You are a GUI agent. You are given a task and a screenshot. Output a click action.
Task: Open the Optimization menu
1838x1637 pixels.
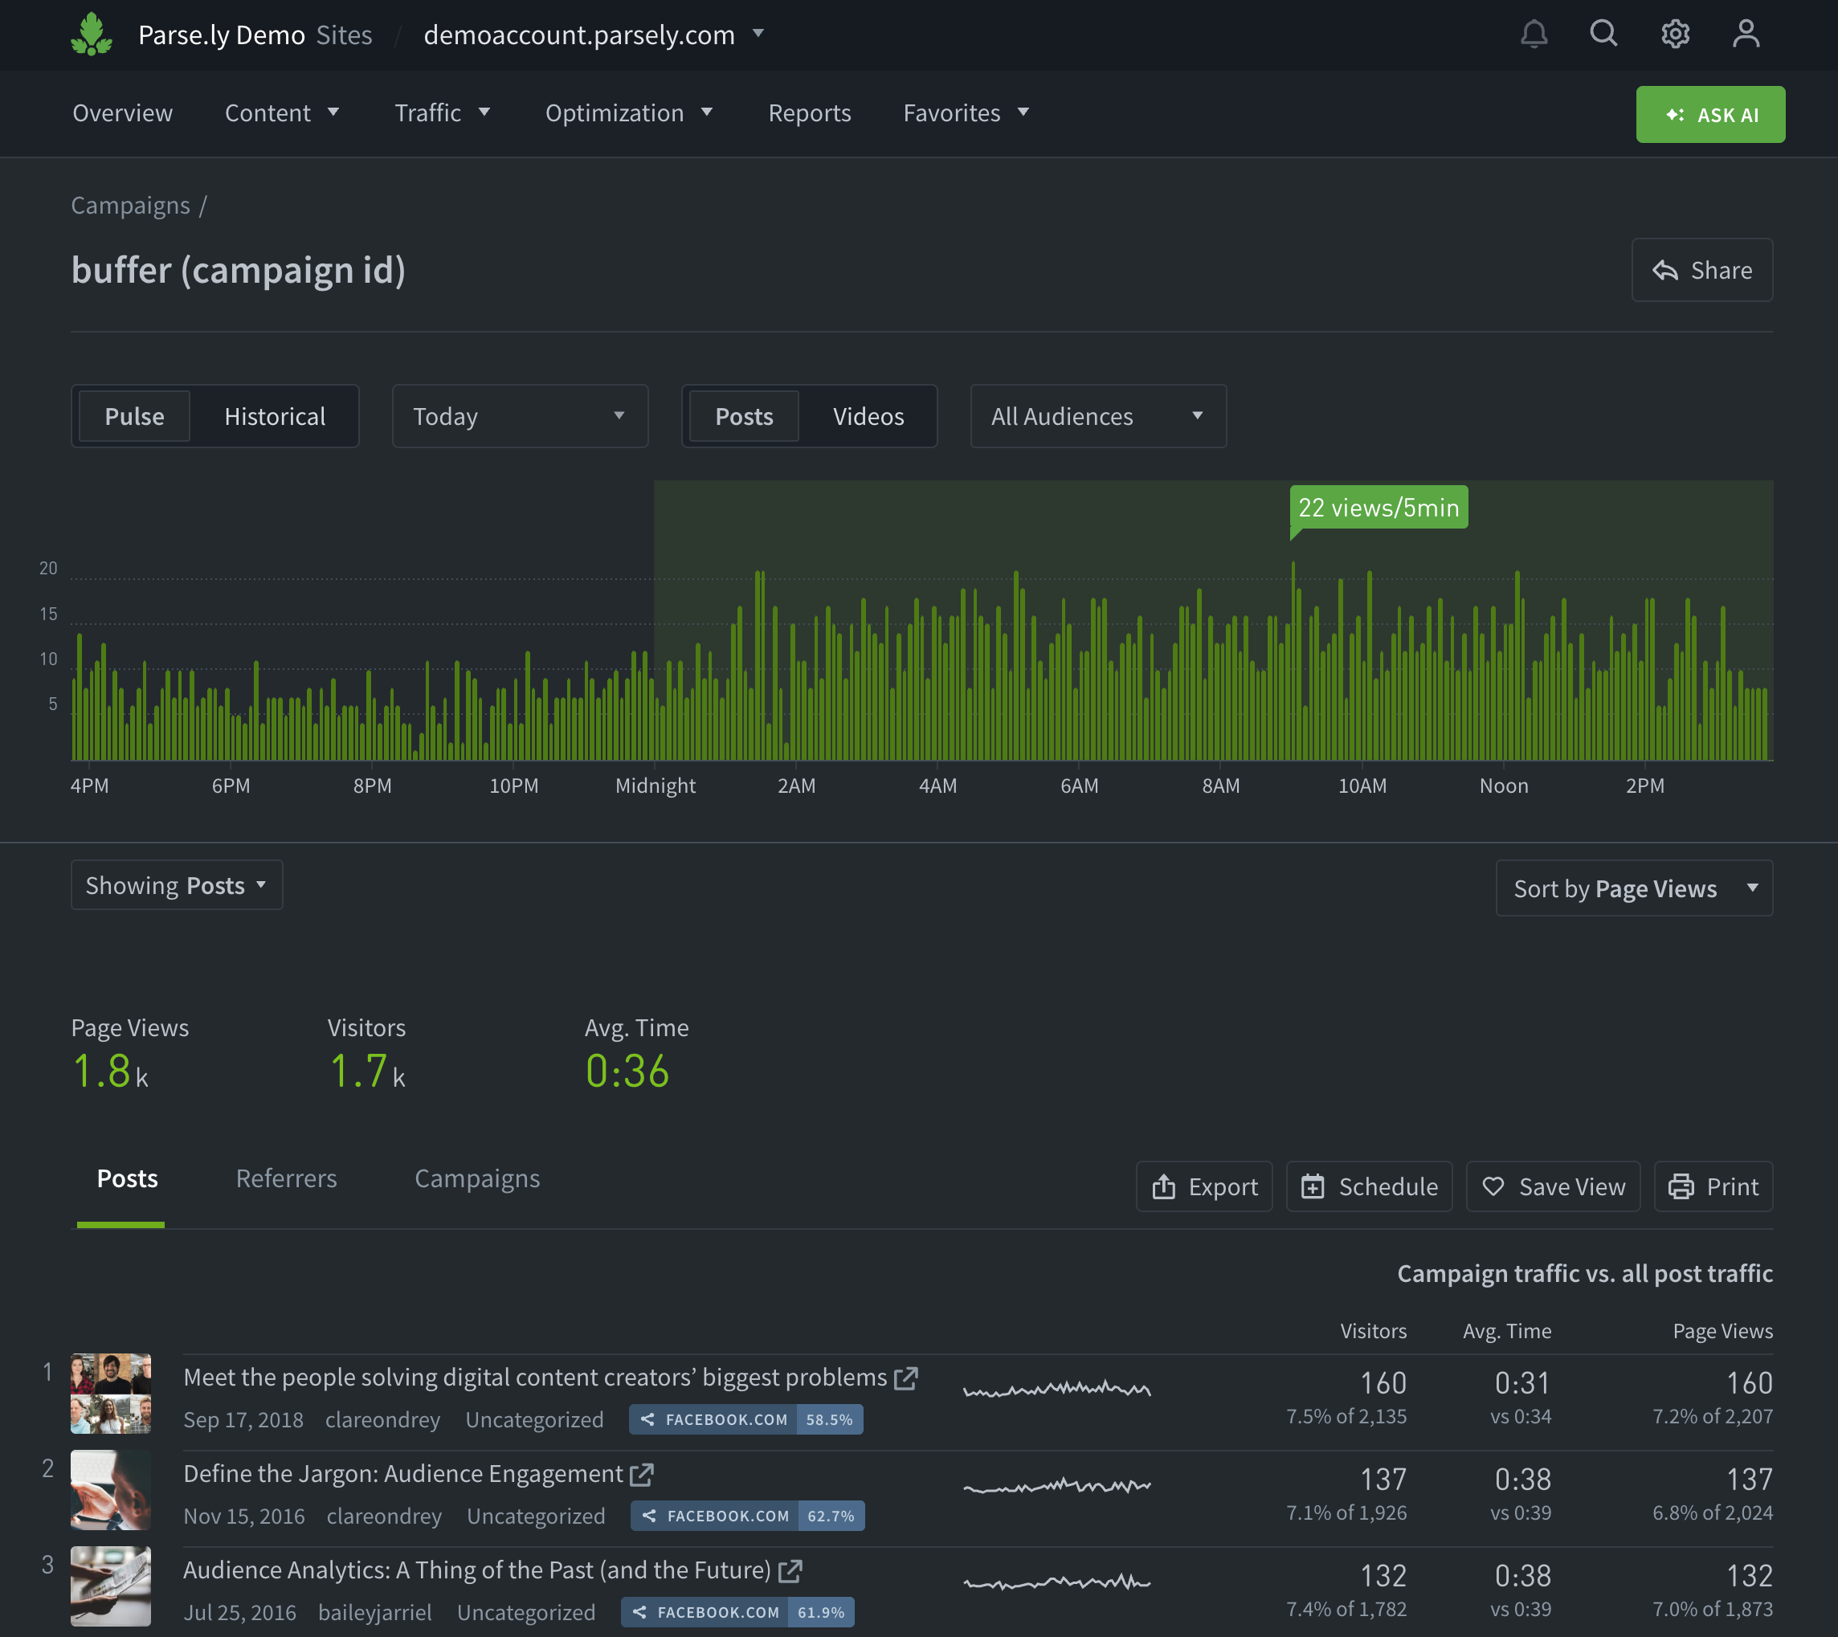tap(628, 113)
